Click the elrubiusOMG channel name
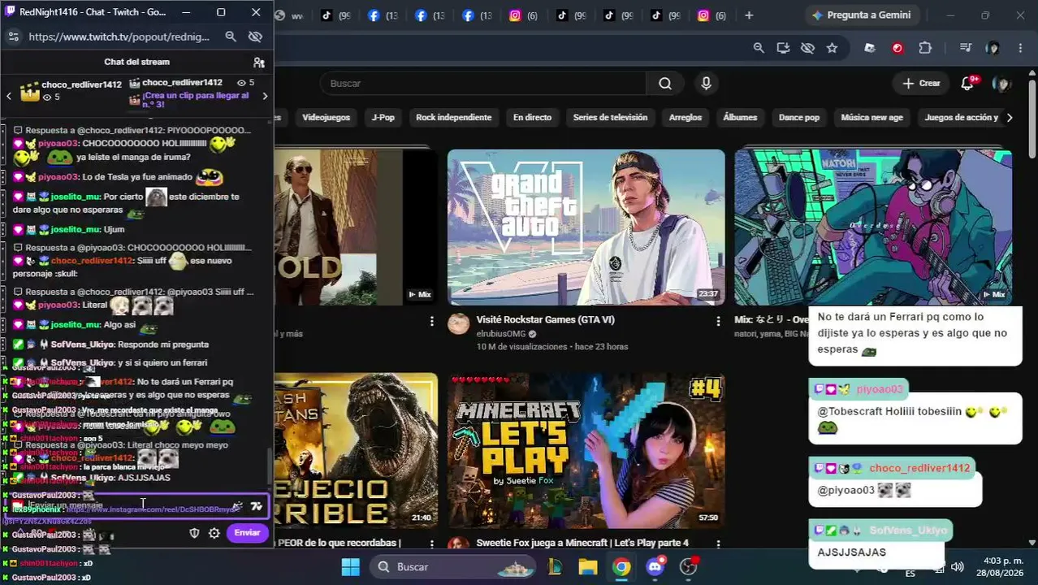1038x585 pixels. (501, 334)
